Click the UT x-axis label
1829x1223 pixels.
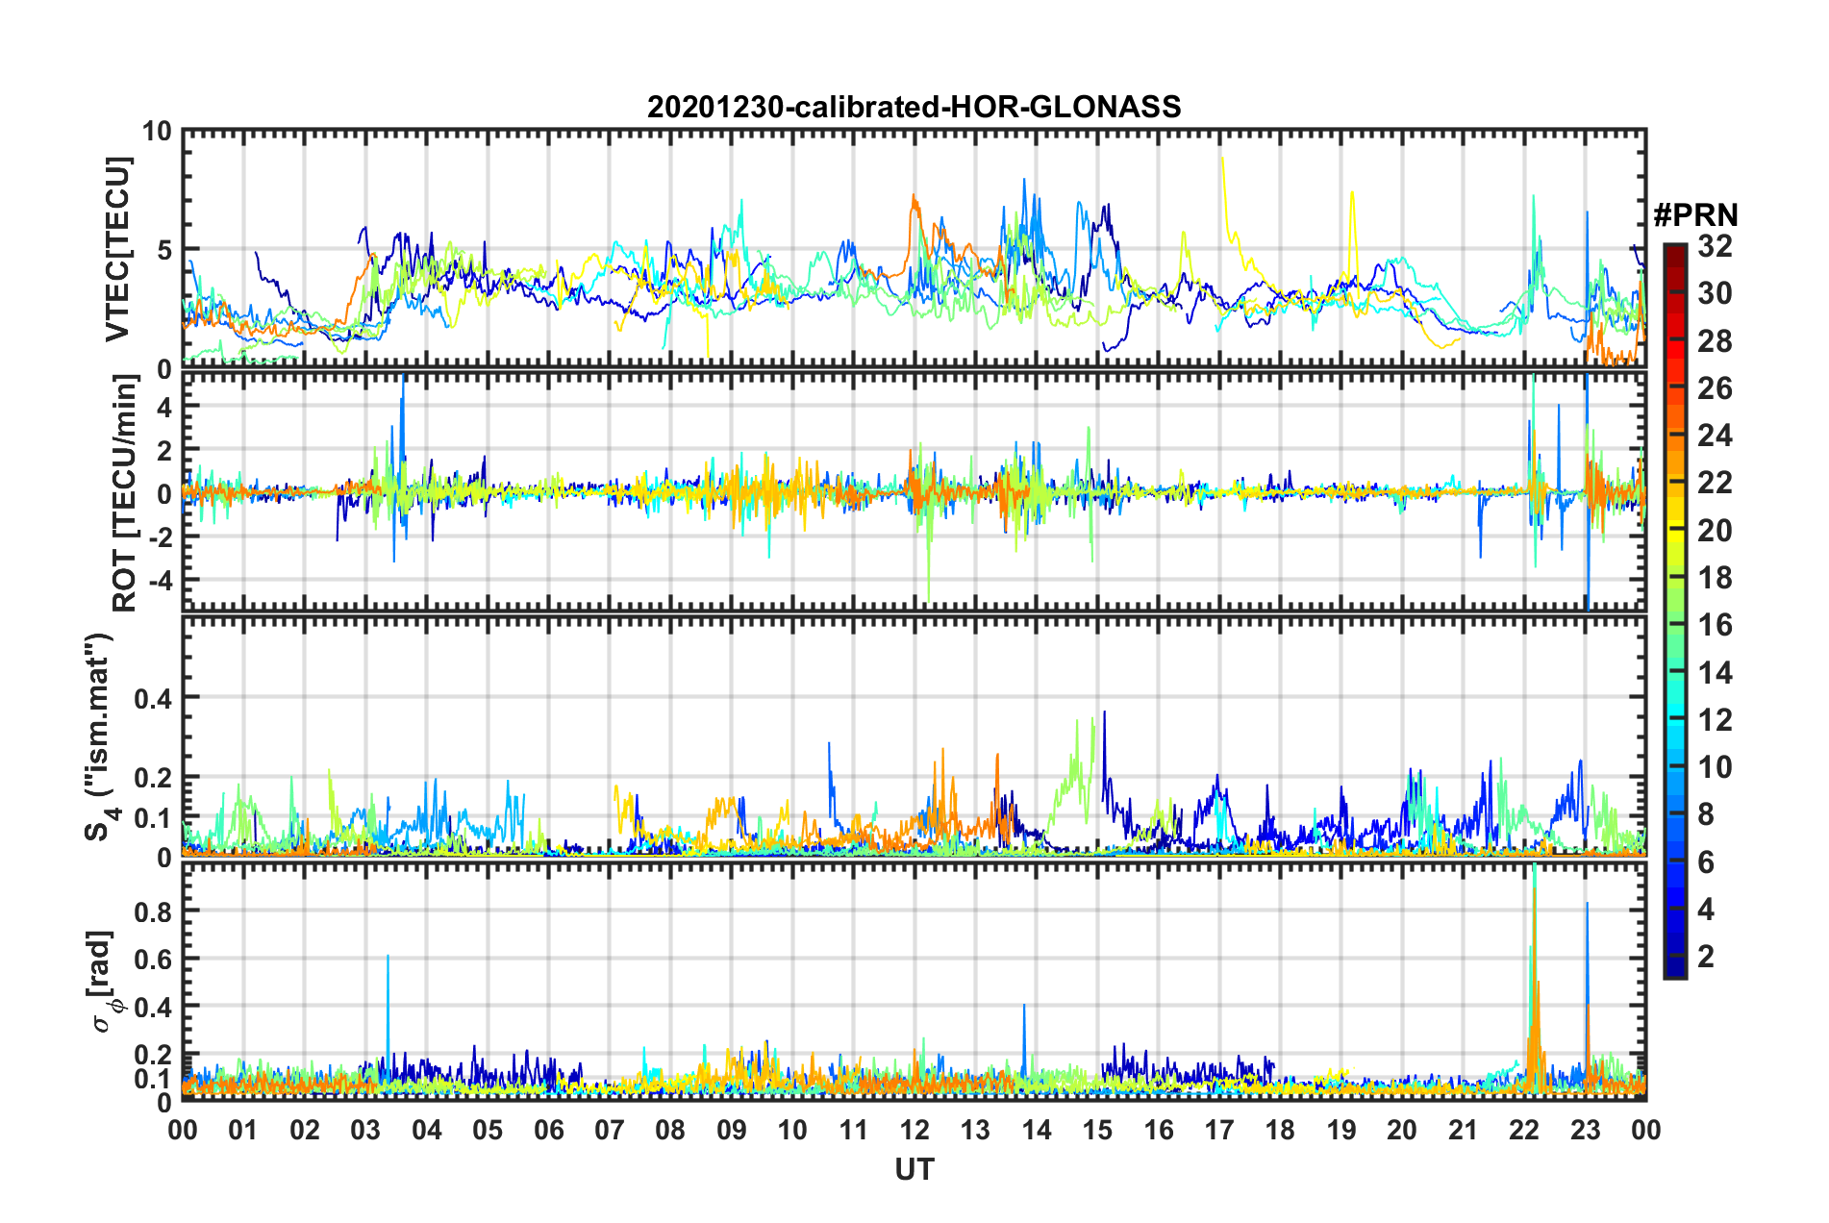tap(914, 1169)
